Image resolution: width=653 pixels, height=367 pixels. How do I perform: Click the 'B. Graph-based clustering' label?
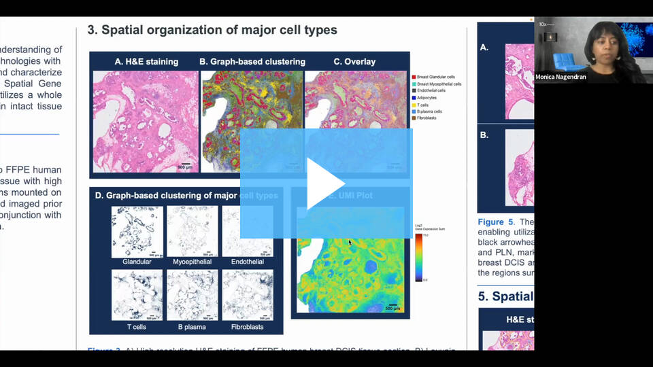pos(252,62)
